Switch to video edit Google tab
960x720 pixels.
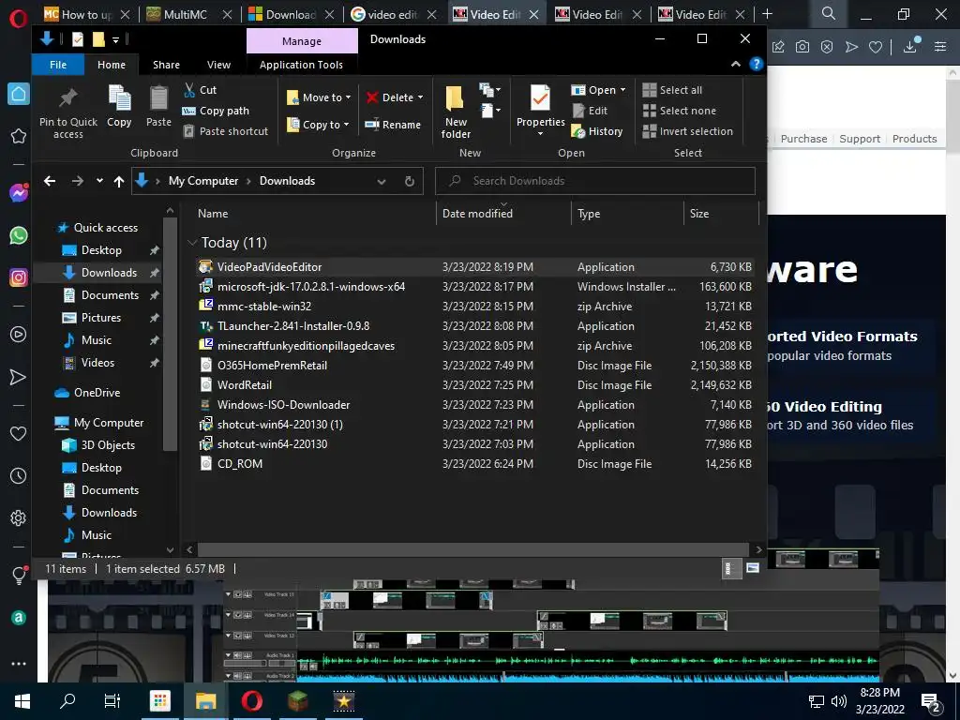(394, 14)
